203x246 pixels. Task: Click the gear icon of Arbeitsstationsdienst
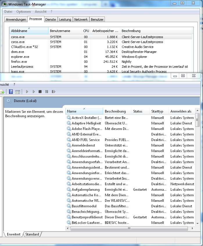(x=69, y=184)
